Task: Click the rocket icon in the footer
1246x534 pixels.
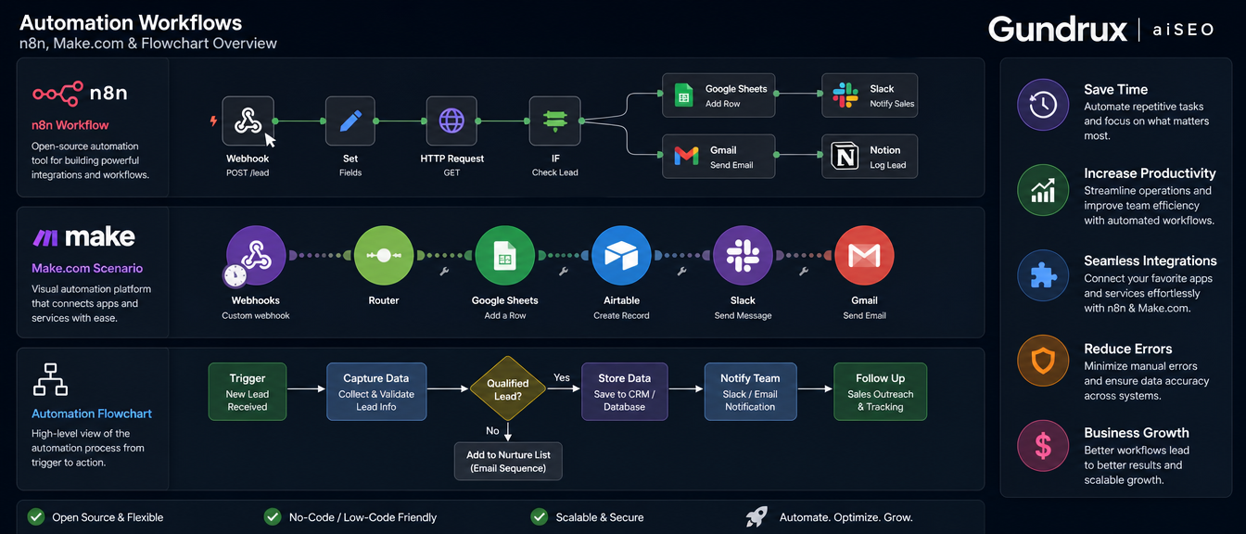Action: coord(757,516)
